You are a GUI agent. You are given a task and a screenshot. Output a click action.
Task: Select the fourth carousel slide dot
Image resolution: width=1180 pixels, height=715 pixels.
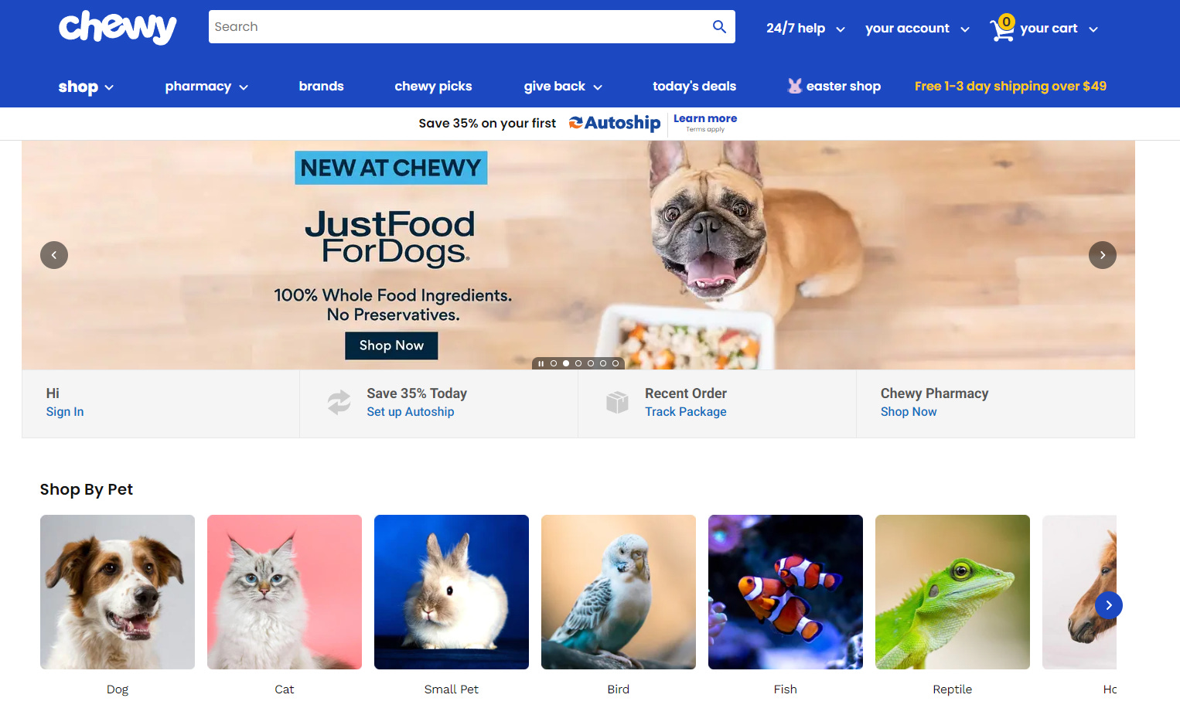pos(591,363)
